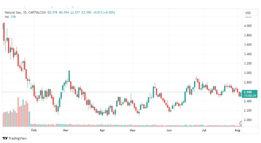Image resolution: width=261 pixels, height=143 pixels.
Task: Click the 3.200 price axis label
Action: tap(248, 63)
